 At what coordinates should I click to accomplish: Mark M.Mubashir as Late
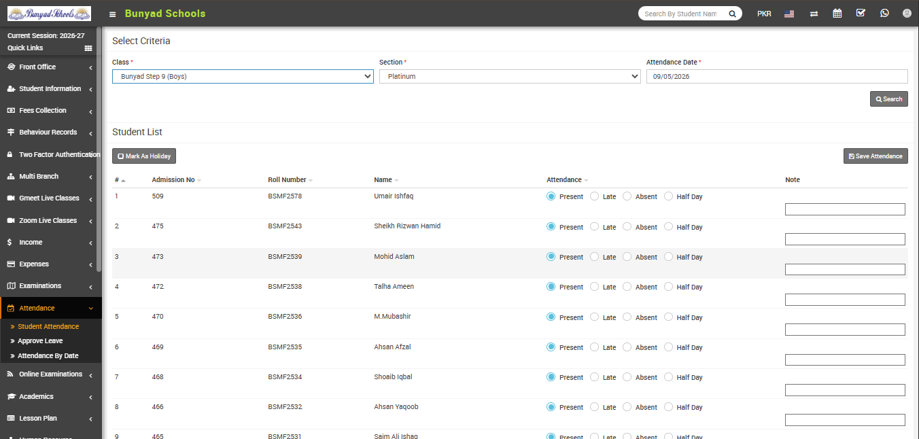click(x=594, y=317)
